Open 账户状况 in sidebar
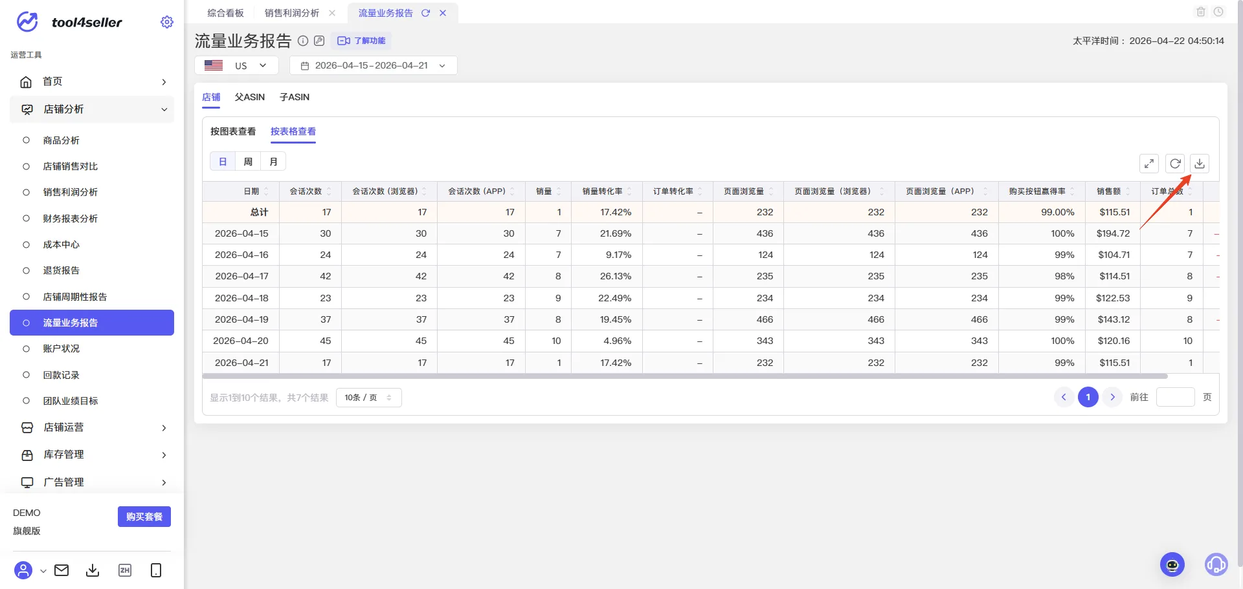The height and width of the screenshot is (589, 1243). [92, 348]
